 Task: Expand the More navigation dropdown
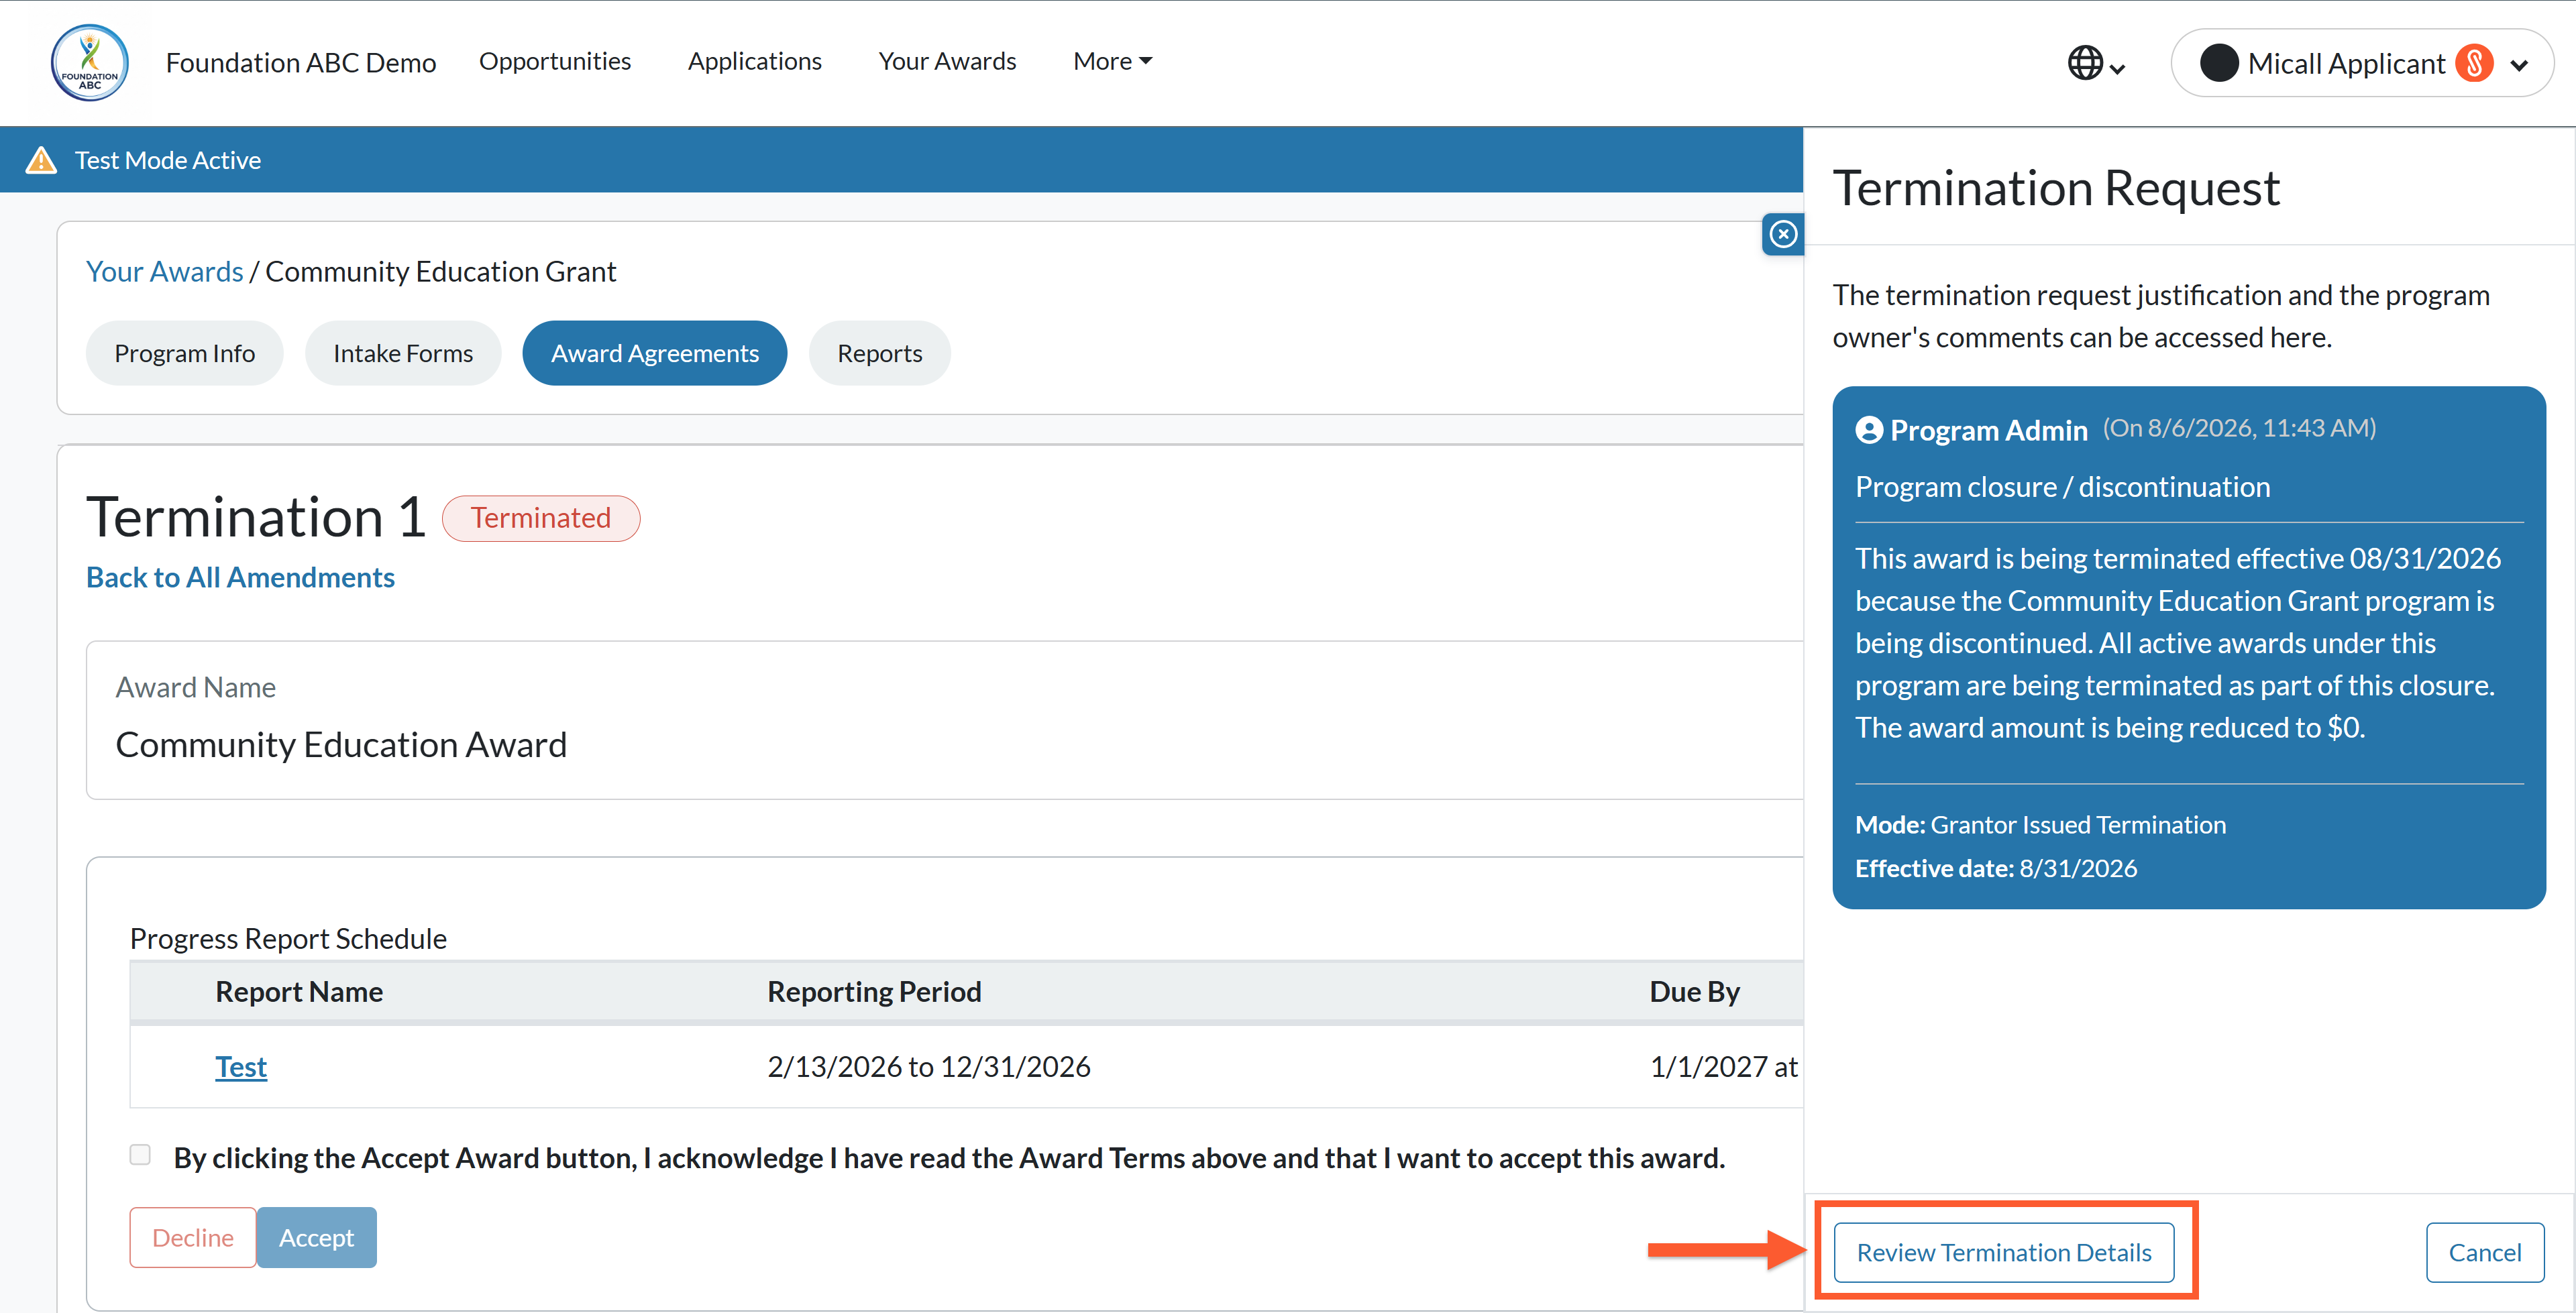[x=1112, y=61]
